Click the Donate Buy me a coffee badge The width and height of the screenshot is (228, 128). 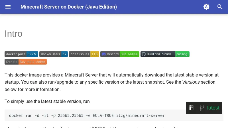26,62
